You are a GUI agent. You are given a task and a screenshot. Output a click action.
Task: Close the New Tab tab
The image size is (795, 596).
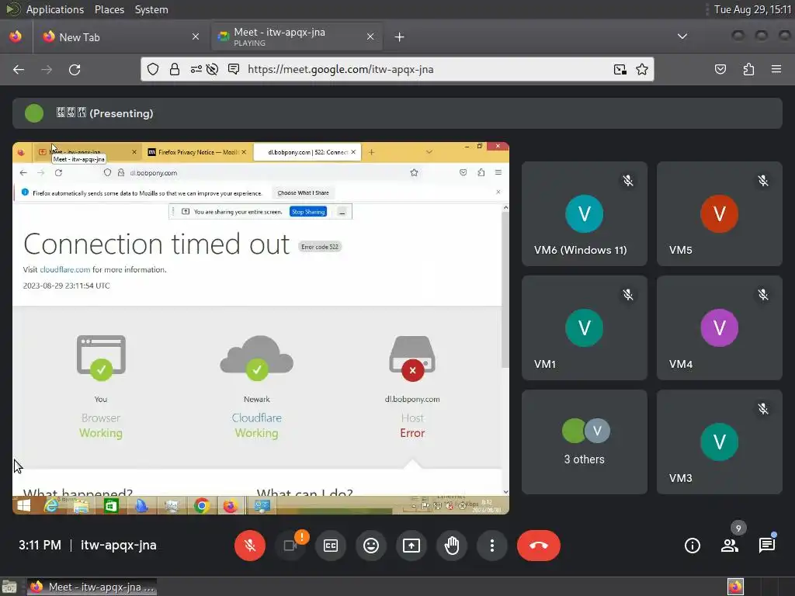click(x=196, y=36)
